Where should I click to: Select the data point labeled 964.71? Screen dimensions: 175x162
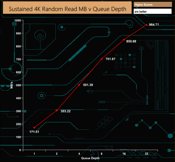(146, 25)
